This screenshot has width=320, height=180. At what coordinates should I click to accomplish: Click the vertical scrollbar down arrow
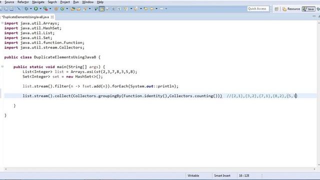pos(318,165)
